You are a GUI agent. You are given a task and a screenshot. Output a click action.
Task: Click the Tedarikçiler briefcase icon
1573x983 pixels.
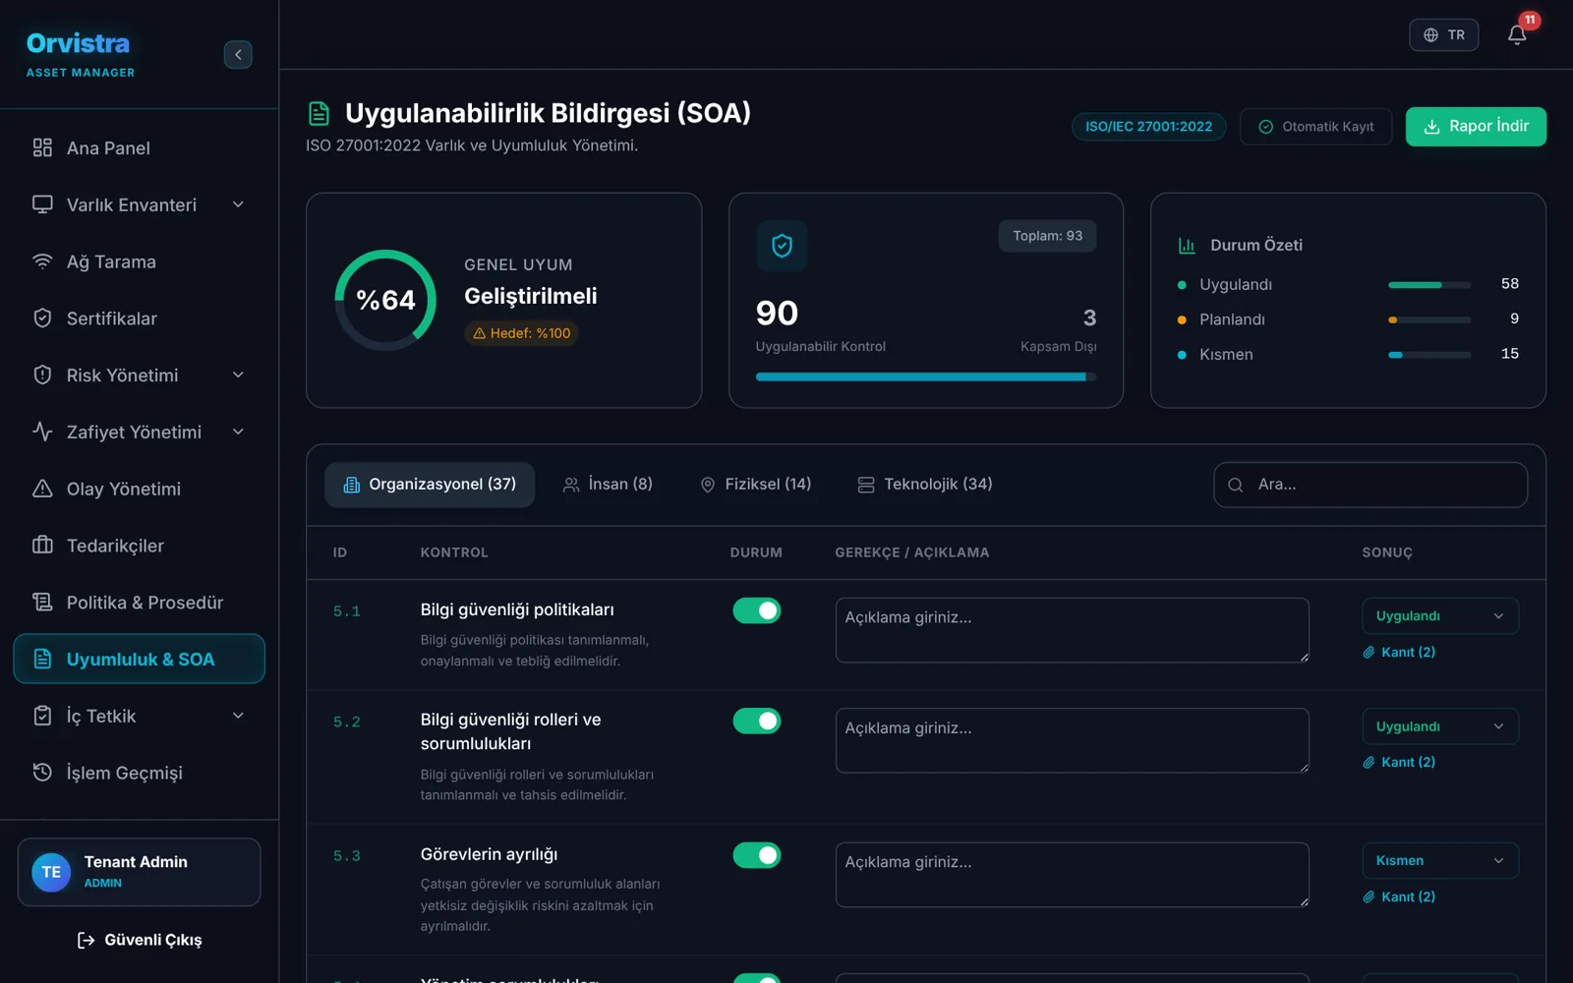pos(42,545)
